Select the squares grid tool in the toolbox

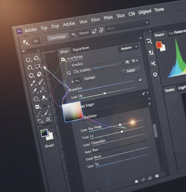pyautogui.click(x=48, y=119)
